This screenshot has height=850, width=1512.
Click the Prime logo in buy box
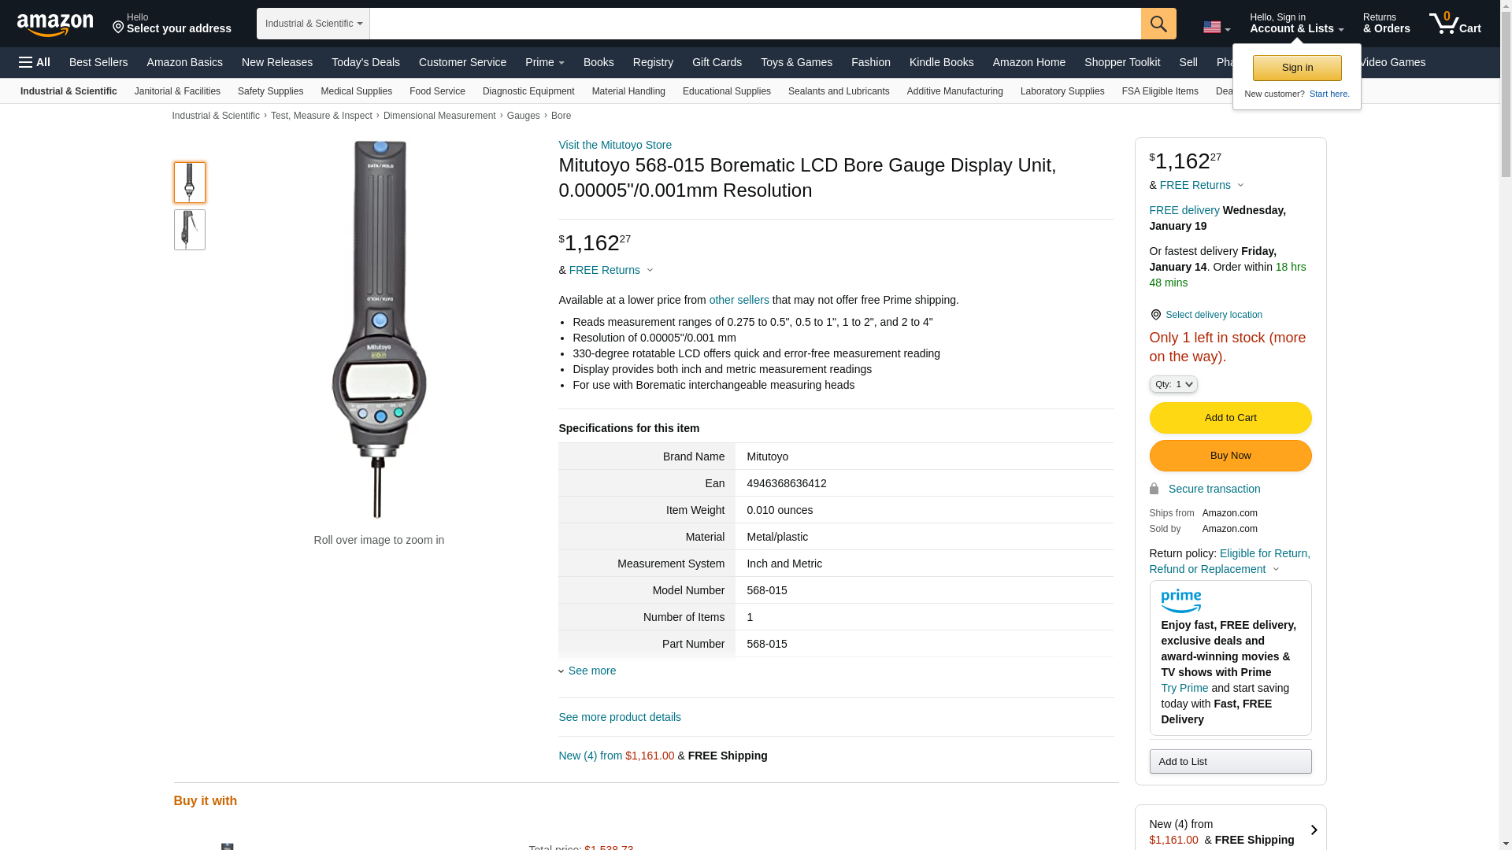(x=1180, y=601)
